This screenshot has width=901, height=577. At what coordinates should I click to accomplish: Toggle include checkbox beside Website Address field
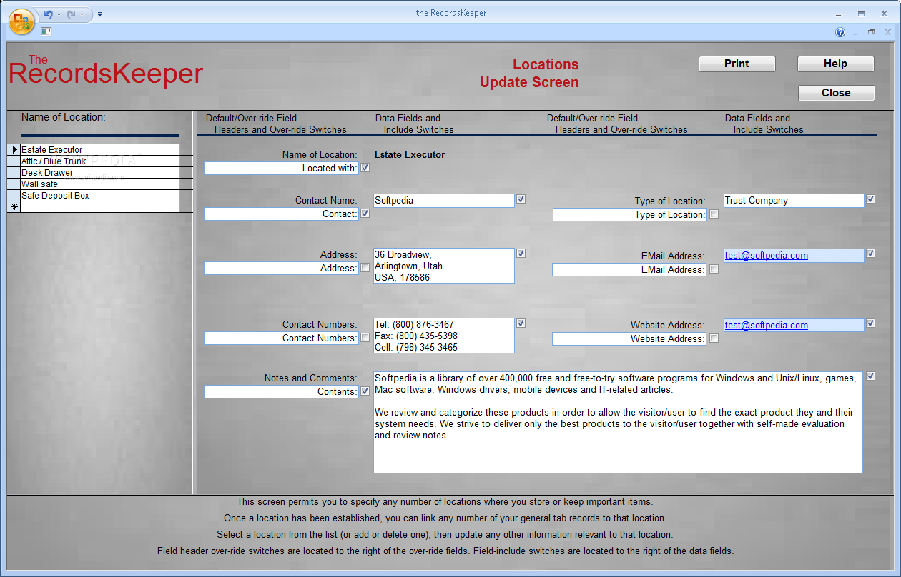(870, 323)
